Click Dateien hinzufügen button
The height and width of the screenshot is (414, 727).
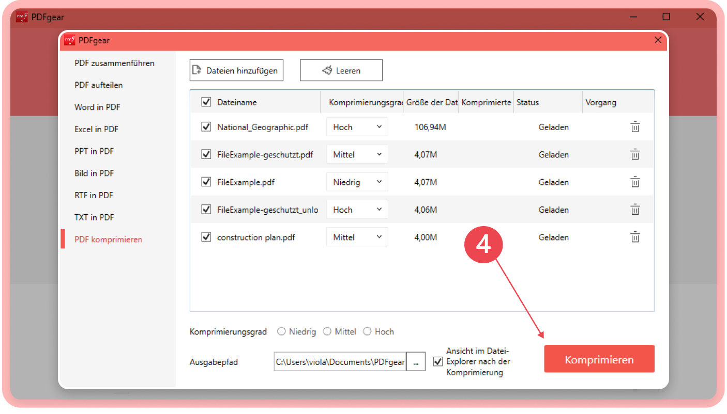(237, 70)
